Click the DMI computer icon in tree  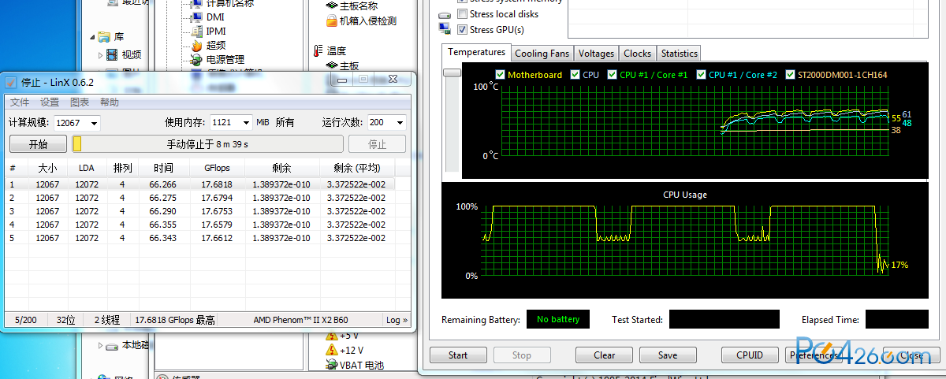[x=197, y=17]
